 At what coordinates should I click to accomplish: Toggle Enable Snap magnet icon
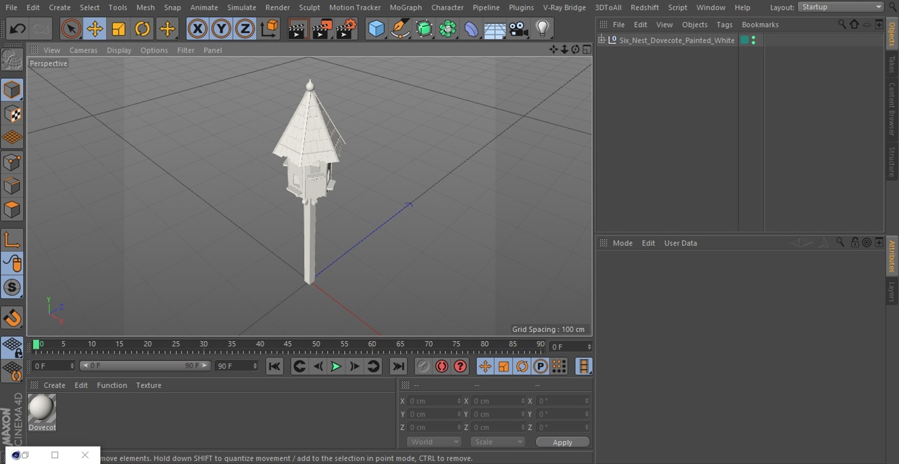12,318
